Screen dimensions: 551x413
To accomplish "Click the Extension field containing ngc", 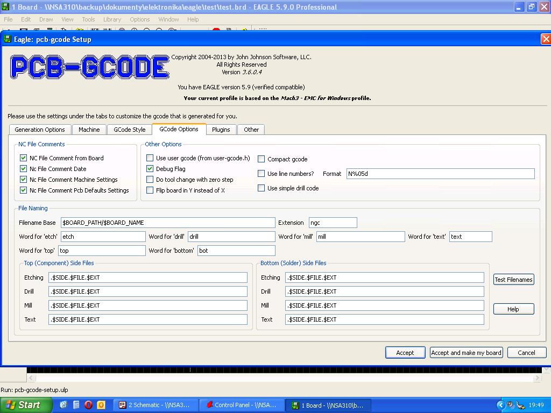I will (333, 223).
